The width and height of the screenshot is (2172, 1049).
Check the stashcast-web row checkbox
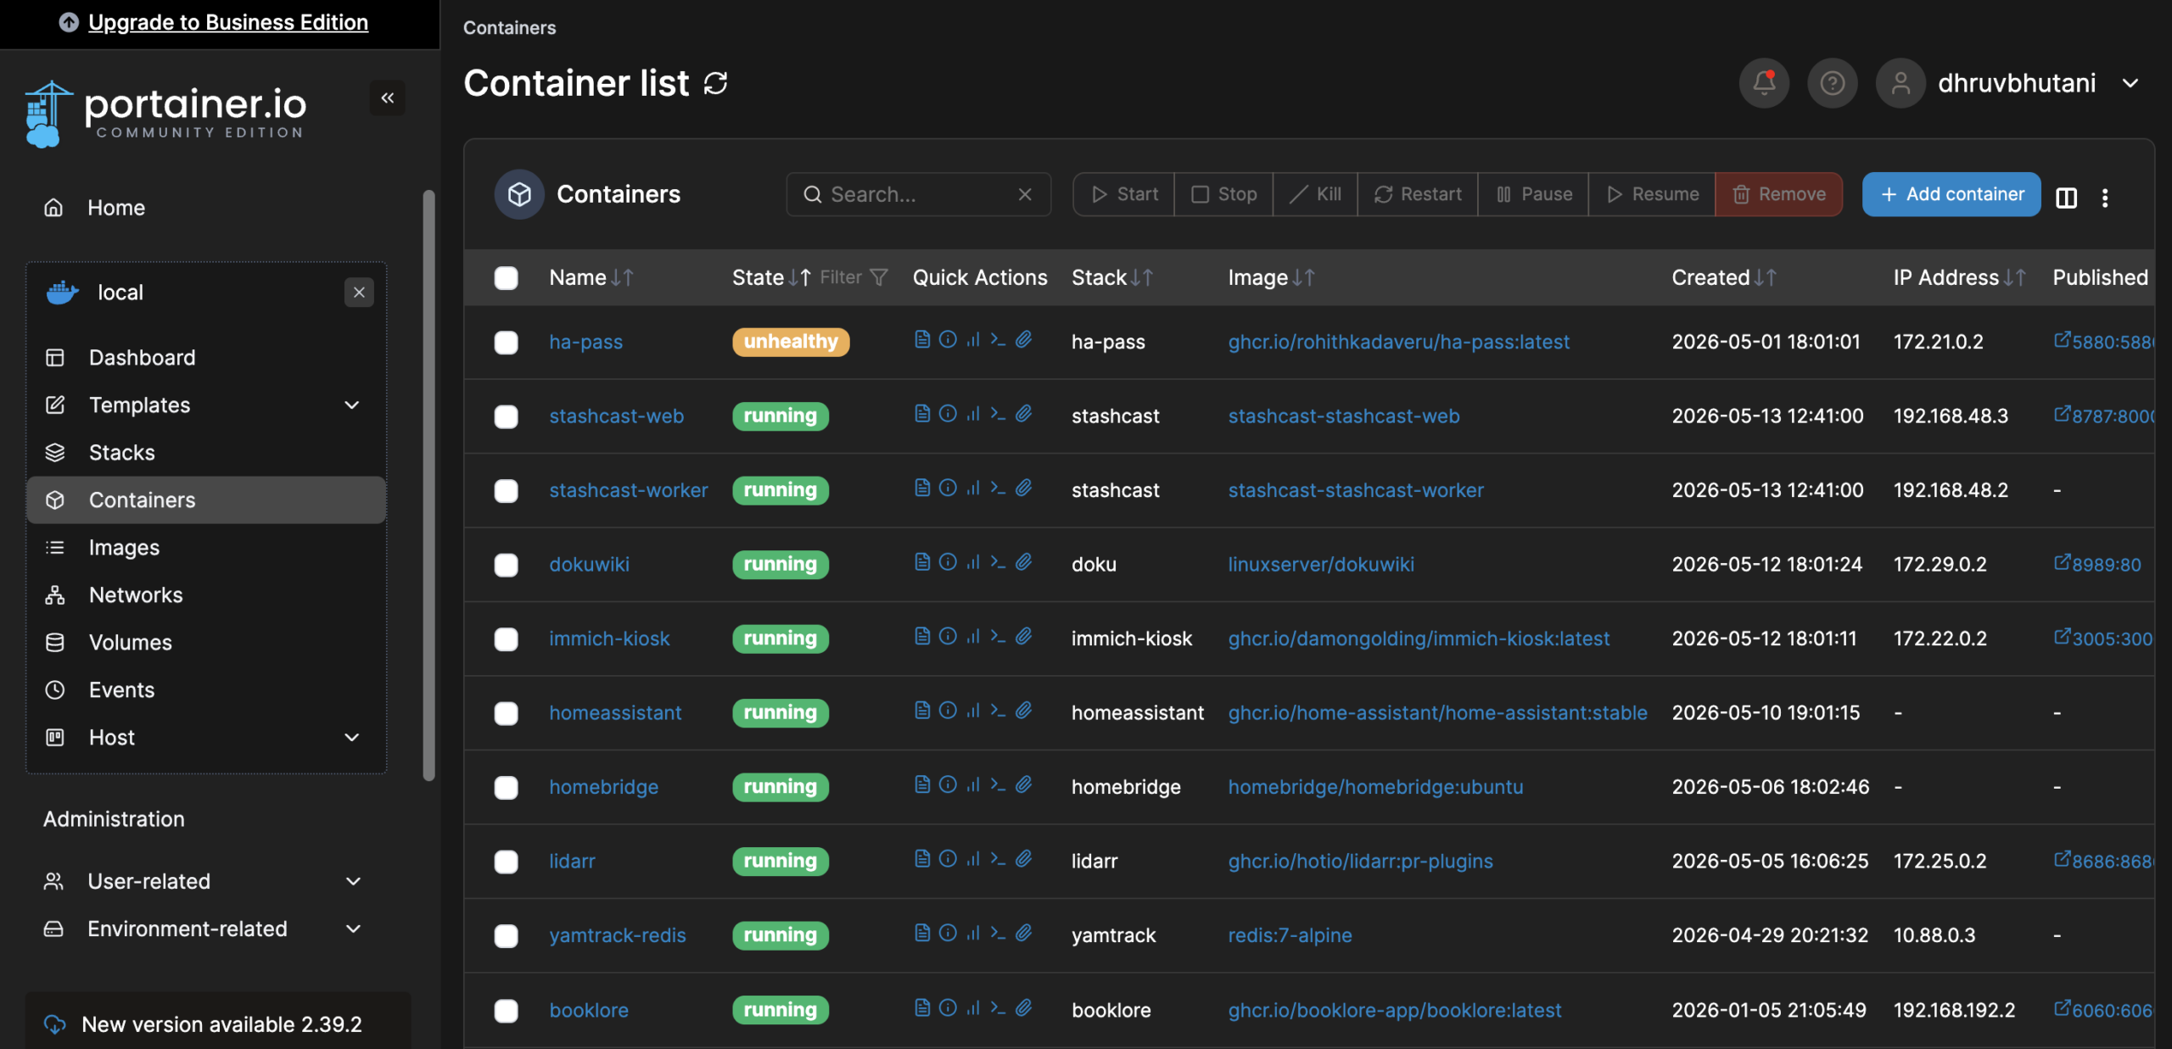507,416
